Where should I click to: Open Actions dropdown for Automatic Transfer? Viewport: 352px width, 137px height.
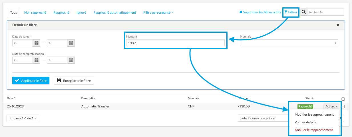(331, 107)
